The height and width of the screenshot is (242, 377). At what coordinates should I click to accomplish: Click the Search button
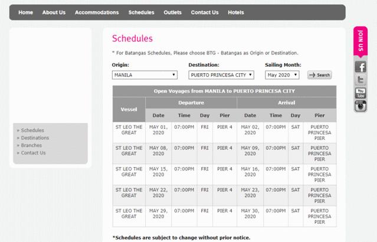tap(320, 75)
